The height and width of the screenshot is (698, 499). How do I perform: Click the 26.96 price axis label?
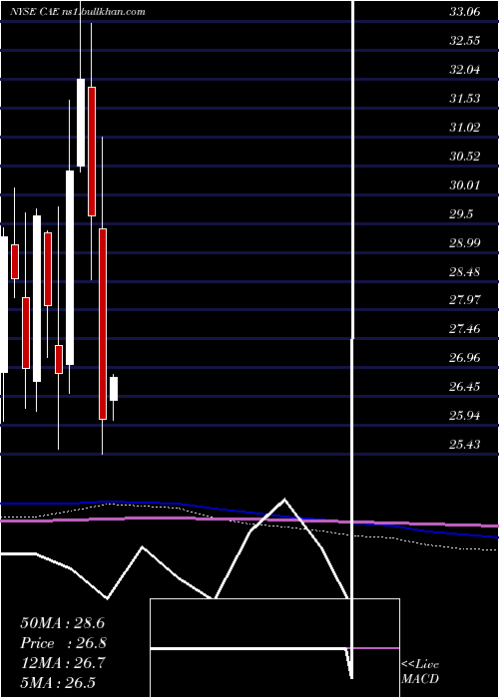(x=465, y=357)
